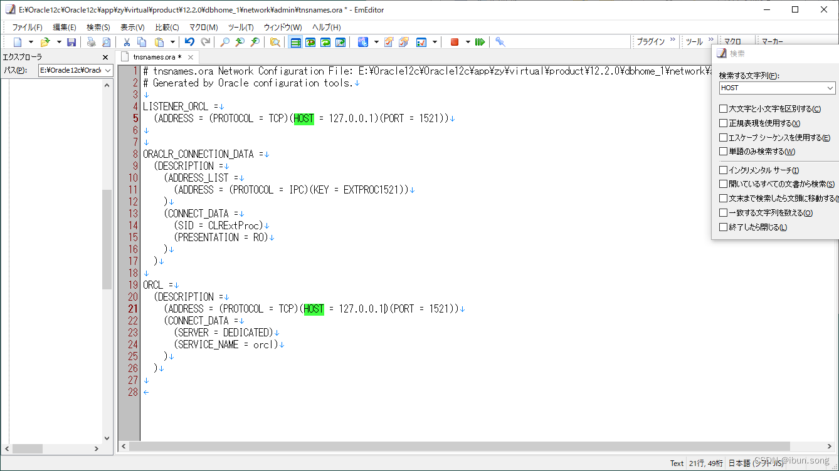839x471 pixels.
Task: Open the Paste dropdown arrow
Action: pyautogui.click(x=172, y=42)
